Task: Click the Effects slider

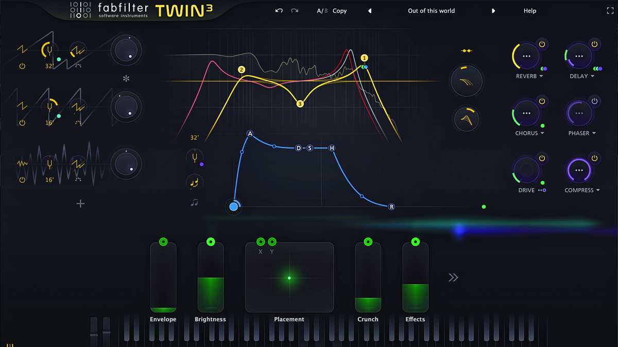Action: 415,278
